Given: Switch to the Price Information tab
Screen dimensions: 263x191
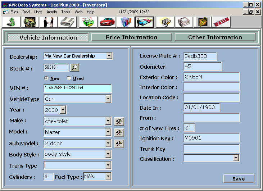Looking at the screenshot, I should [131, 37].
